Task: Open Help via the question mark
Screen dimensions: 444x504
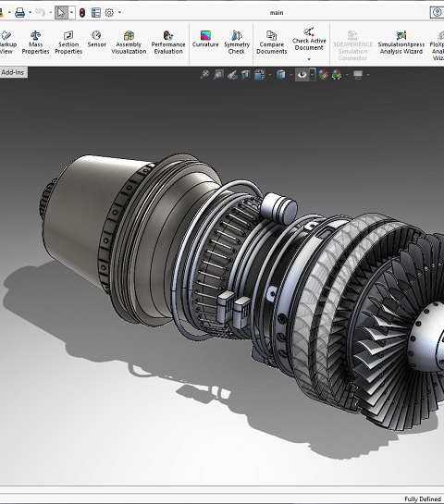Action: click(437, 13)
